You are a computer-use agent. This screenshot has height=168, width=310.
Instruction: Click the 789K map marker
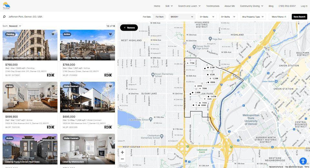point(203,89)
